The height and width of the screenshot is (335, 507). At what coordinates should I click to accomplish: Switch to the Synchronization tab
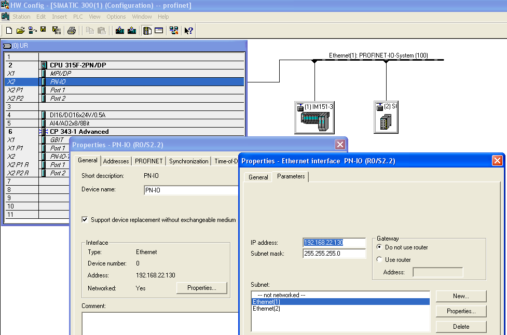(x=189, y=161)
